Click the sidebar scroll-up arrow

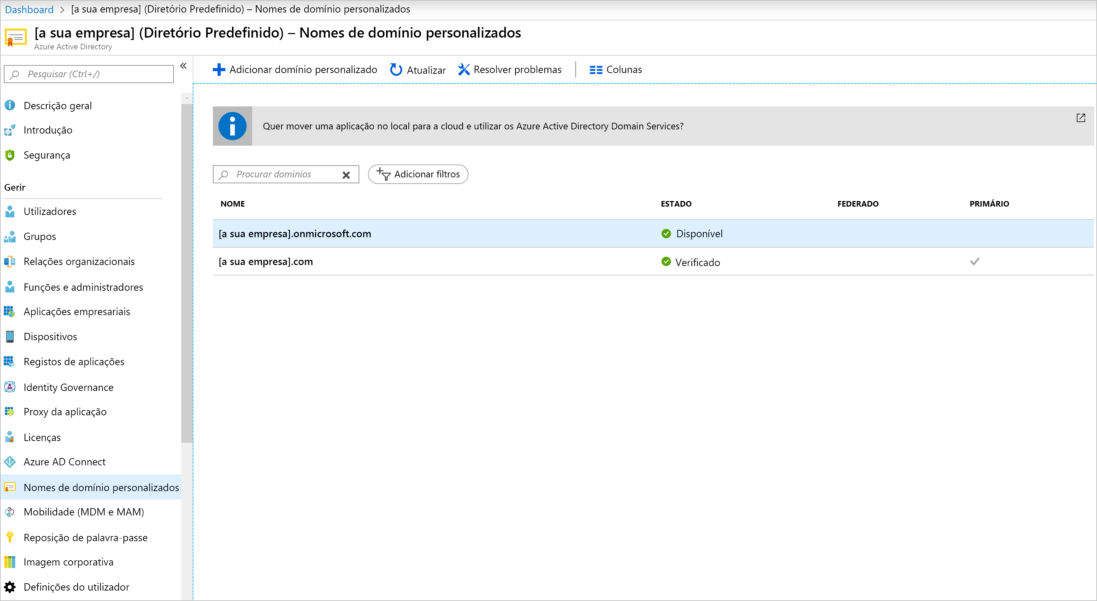[x=186, y=98]
